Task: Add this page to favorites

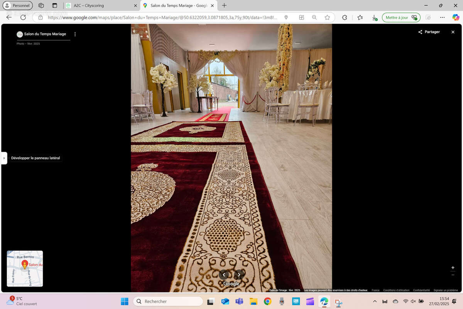Action: pos(327,17)
